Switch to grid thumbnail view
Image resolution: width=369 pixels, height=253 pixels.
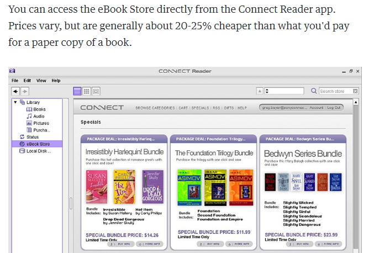[x=87, y=91]
